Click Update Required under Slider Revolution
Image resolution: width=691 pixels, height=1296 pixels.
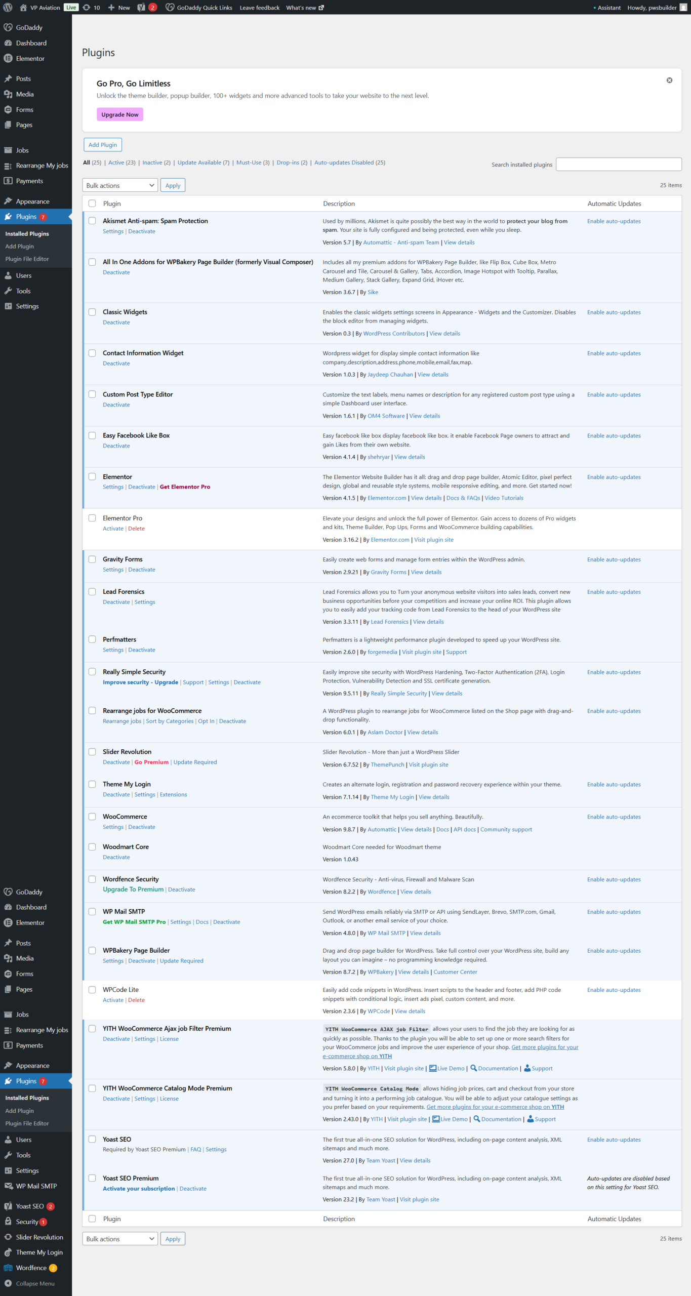pos(195,762)
